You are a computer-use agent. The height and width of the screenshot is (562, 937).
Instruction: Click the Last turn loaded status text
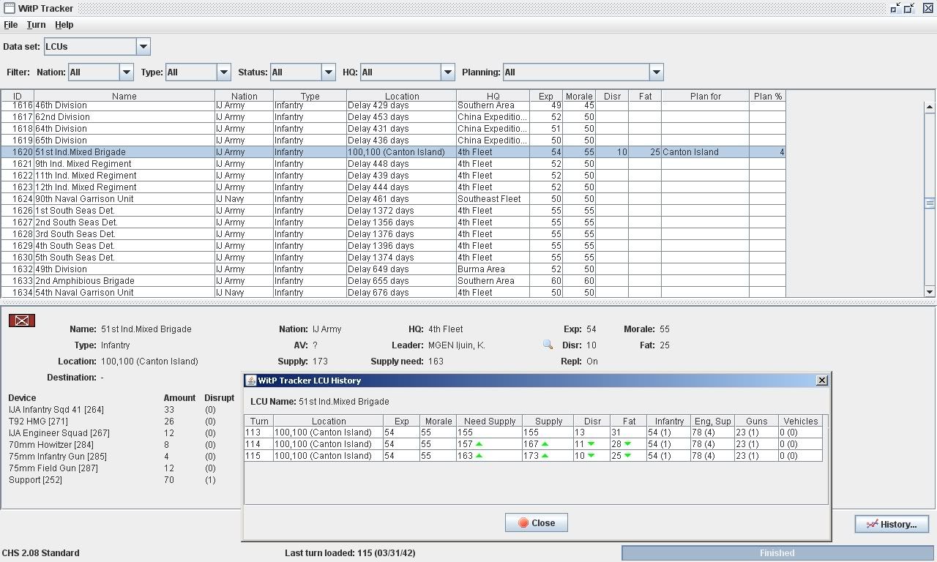coord(350,553)
